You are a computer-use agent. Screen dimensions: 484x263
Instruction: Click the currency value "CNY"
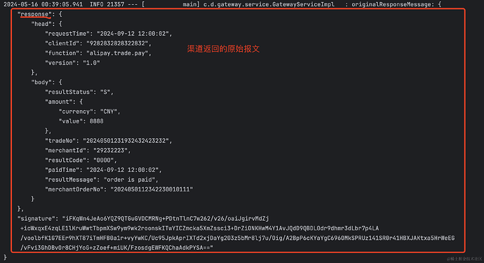click(x=109, y=112)
